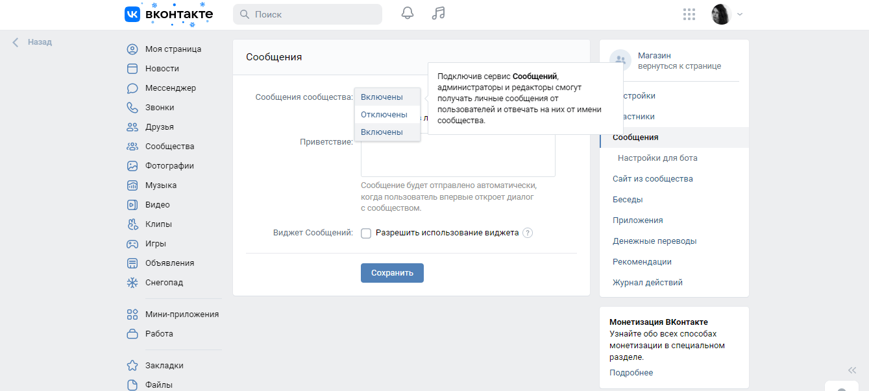The height and width of the screenshot is (391, 869).
Task: Click the Фотографии sidebar label
Action: 170,166
